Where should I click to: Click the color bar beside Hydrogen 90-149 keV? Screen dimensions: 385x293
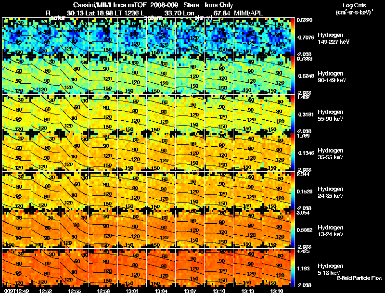[293, 75]
